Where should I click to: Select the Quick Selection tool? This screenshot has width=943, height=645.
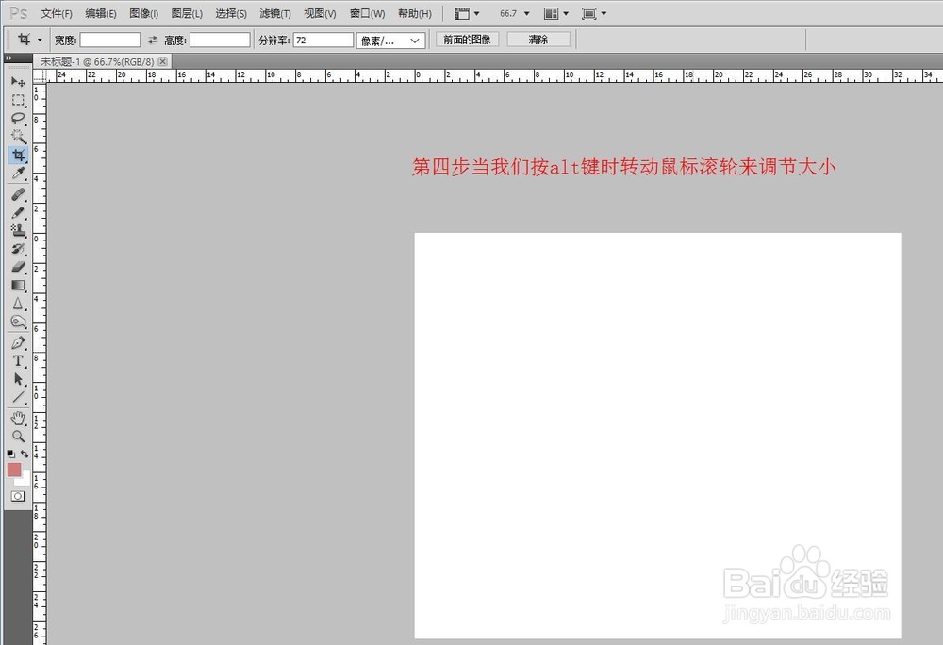(x=18, y=137)
